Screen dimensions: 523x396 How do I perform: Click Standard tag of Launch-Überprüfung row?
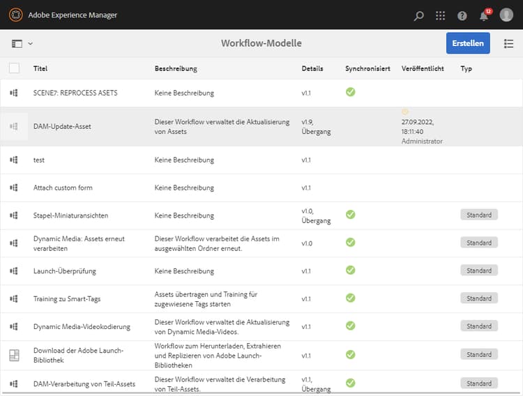pyautogui.click(x=479, y=271)
